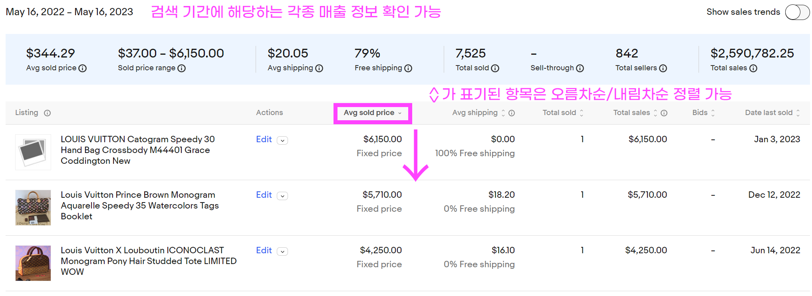The image size is (812, 296).
Task: Click the $2,590,782.25 total sales value
Action: coord(752,54)
